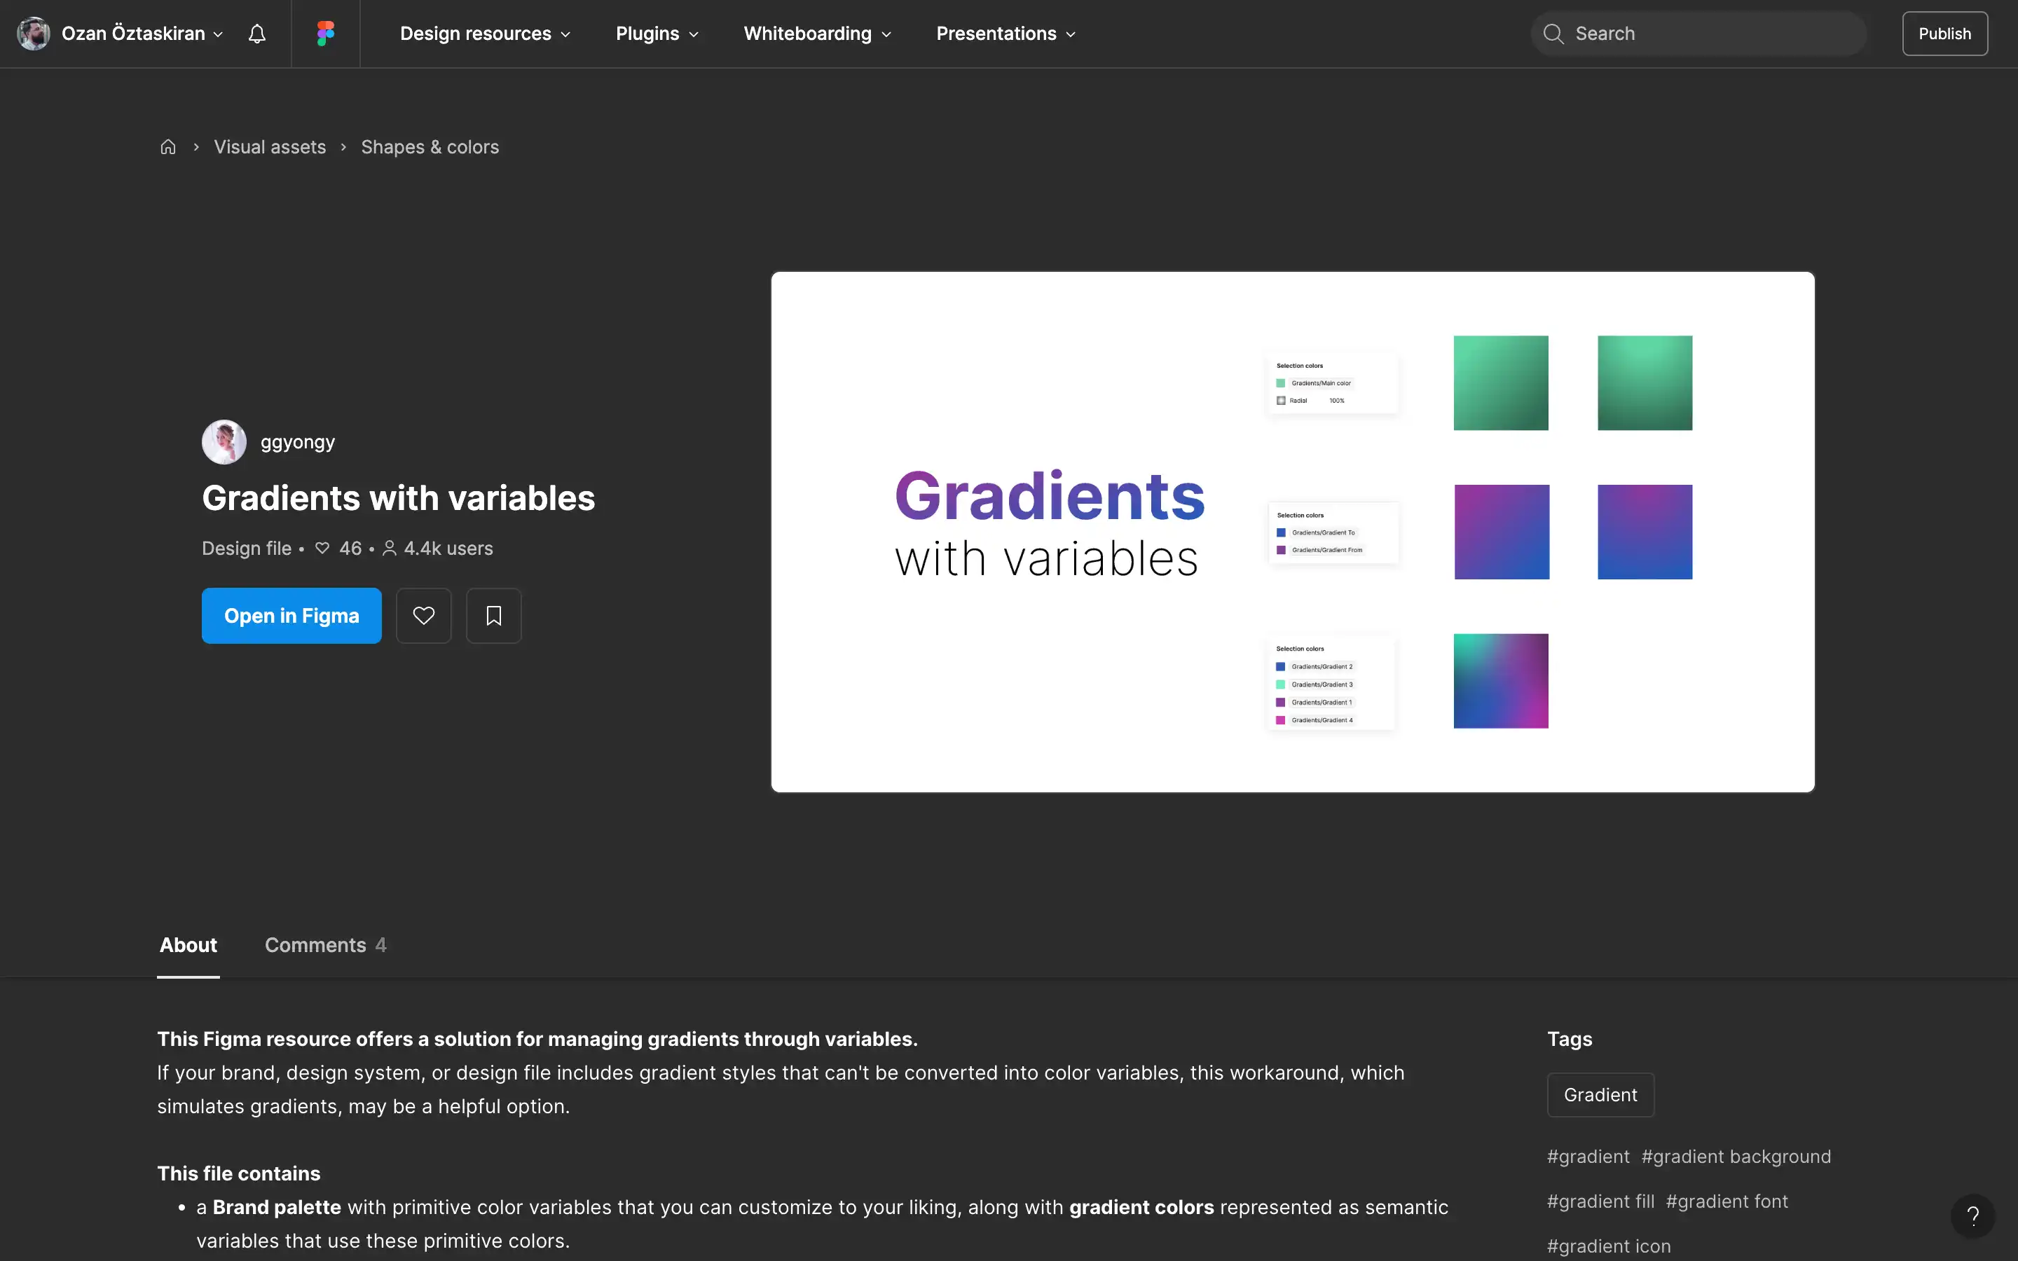Expand the Design resources menu

click(484, 34)
